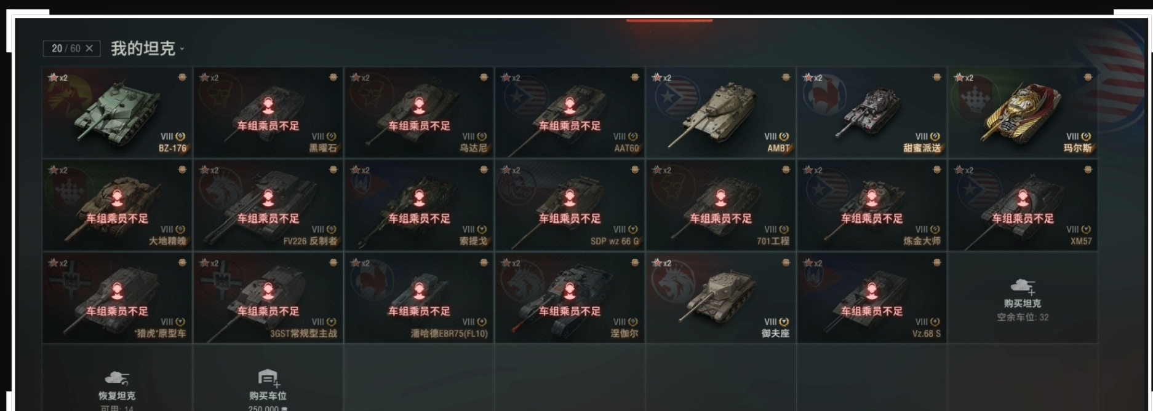The height and width of the screenshot is (411, 1153).
Task: Expand the 我的坦克 dropdown
Action: [148, 49]
